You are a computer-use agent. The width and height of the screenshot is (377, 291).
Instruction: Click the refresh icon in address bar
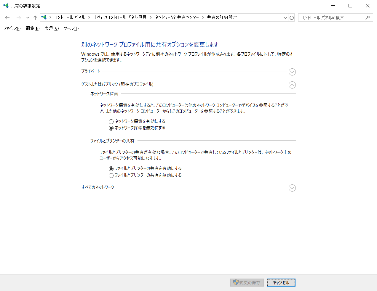[292, 17]
